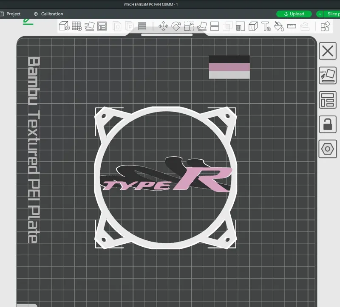Expand the slice options dropdown arrow
This screenshot has width=340, height=307.
[320, 14]
